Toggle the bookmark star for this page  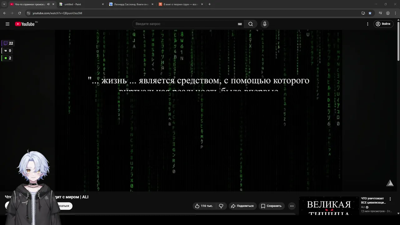pos(370,13)
